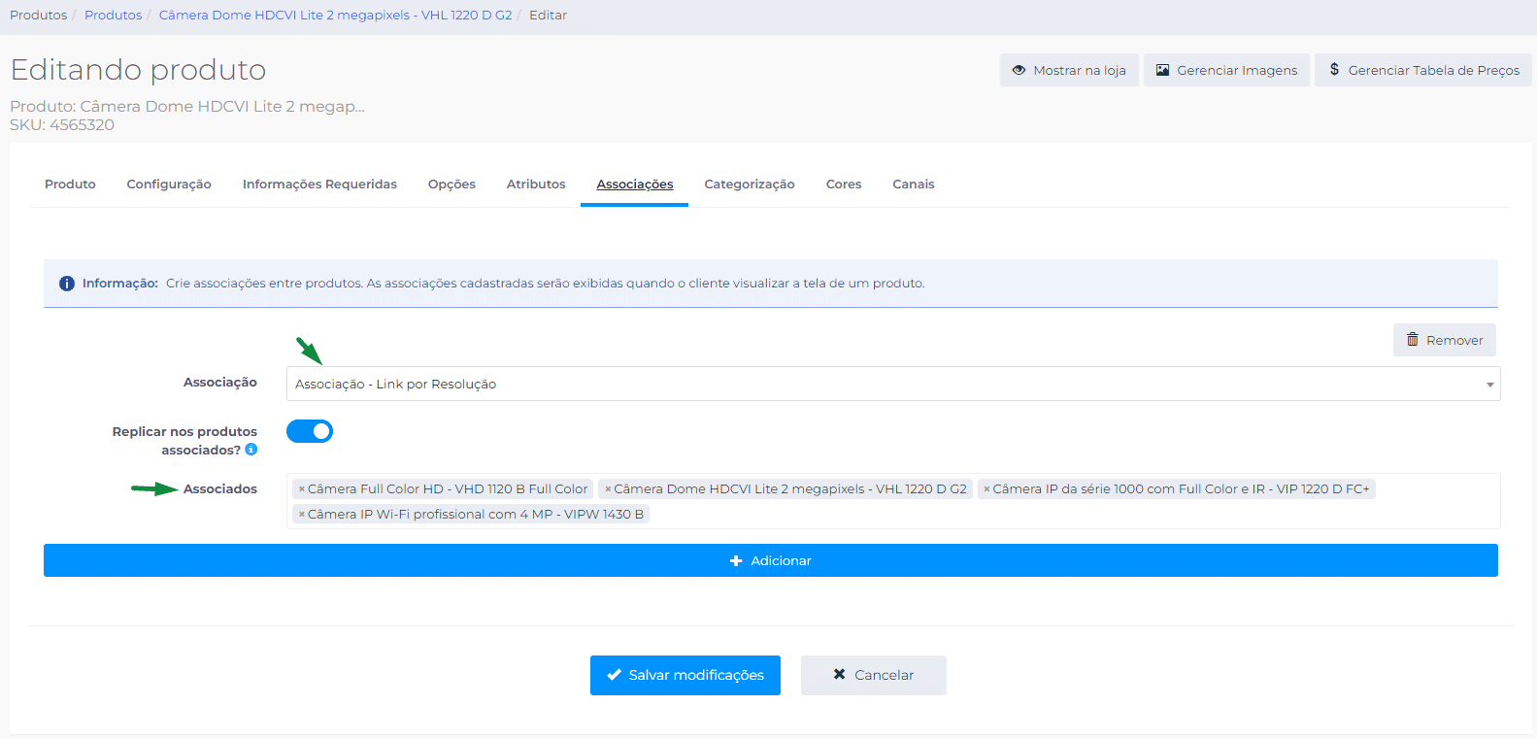Switch to Categorização tab
This screenshot has height=739, width=1537.
coord(750,185)
